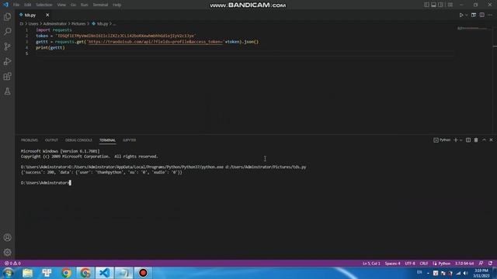Viewport: 497px width, 279px height.
Task: Toggle the primary side bar layout icon
Action: tap(426, 5)
